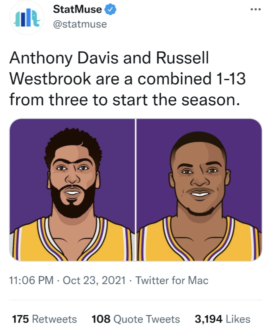This screenshot has width=273, height=331.
Task: Open the StatMuse display name
Action: pos(77,9)
